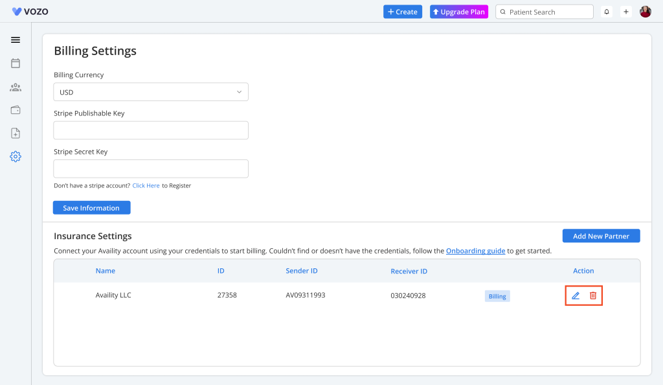Open the patients group icon in sidebar
Viewport: 663px width, 385px height.
(16, 87)
